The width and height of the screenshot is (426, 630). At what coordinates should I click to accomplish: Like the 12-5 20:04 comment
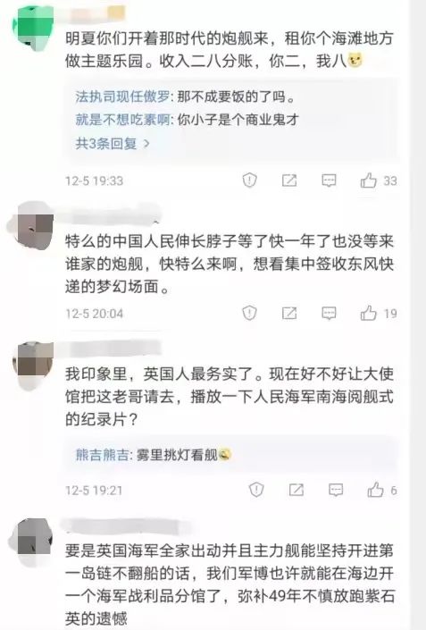coord(368,313)
